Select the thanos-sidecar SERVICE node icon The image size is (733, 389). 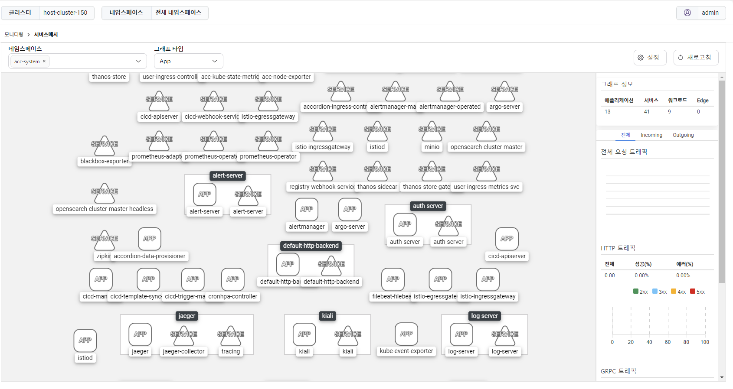coord(377,171)
